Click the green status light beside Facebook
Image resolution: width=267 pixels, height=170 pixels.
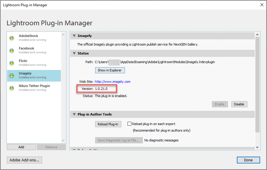click(12, 51)
